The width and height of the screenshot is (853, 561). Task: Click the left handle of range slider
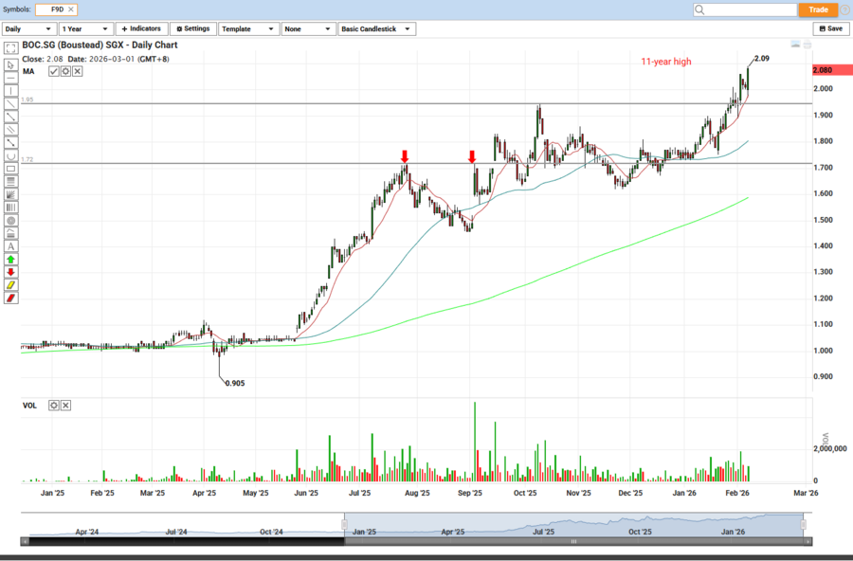click(x=345, y=524)
